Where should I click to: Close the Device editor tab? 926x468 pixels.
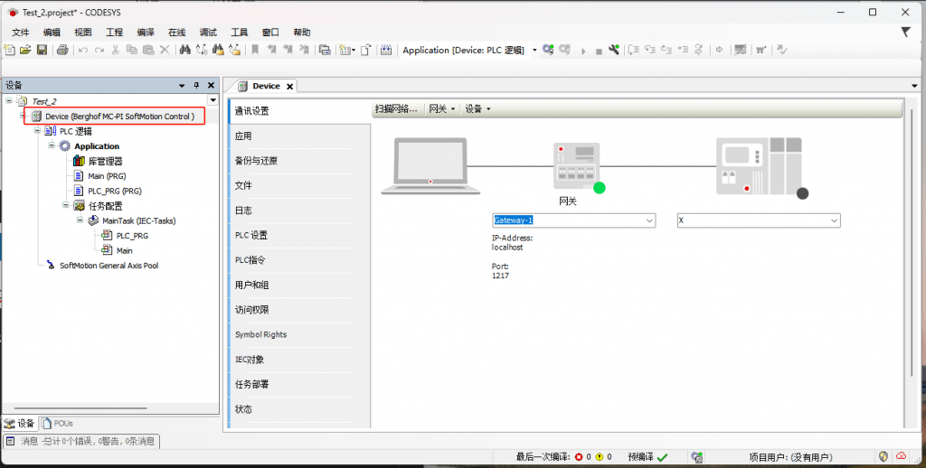[x=290, y=87]
